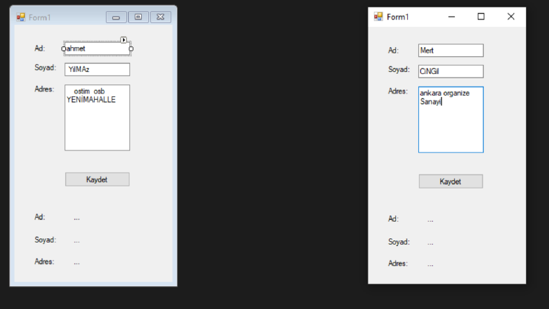Screen dimensions: 549x309
Task: Click Form1 title text of right window
Action: pyautogui.click(x=398, y=17)
